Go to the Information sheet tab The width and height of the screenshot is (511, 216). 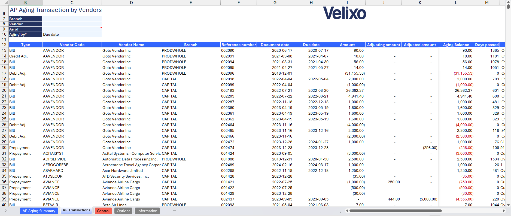[x=147, y=211]
